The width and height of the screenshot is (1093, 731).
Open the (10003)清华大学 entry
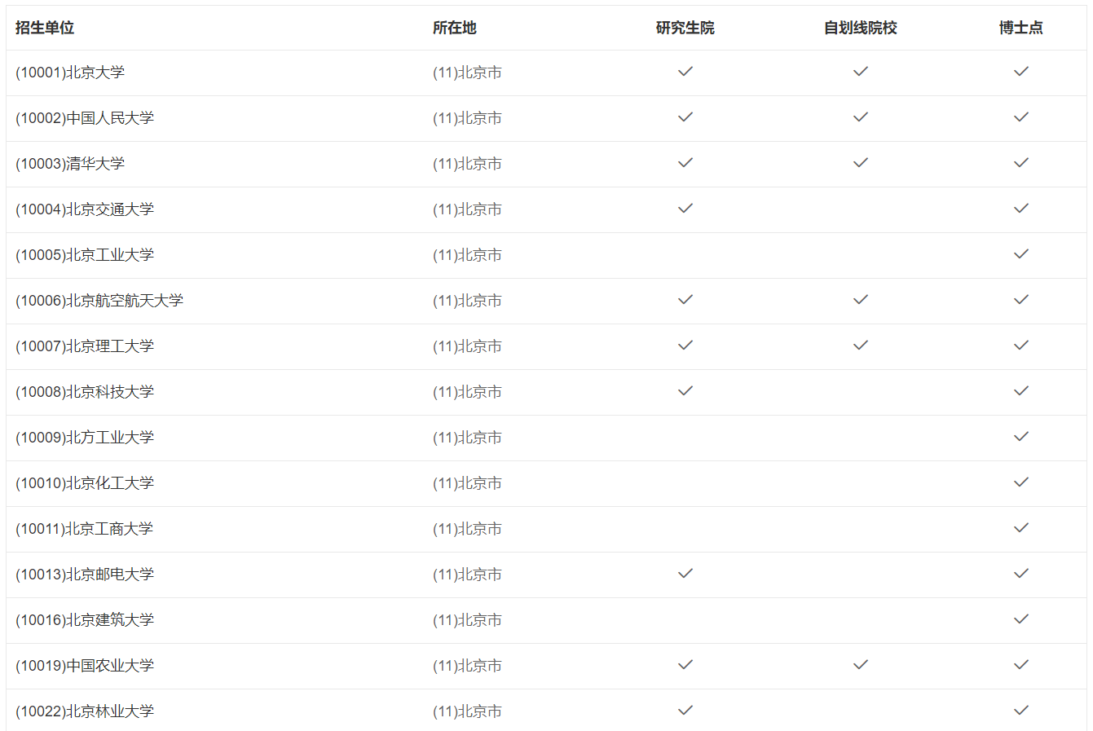coord(70,164)
